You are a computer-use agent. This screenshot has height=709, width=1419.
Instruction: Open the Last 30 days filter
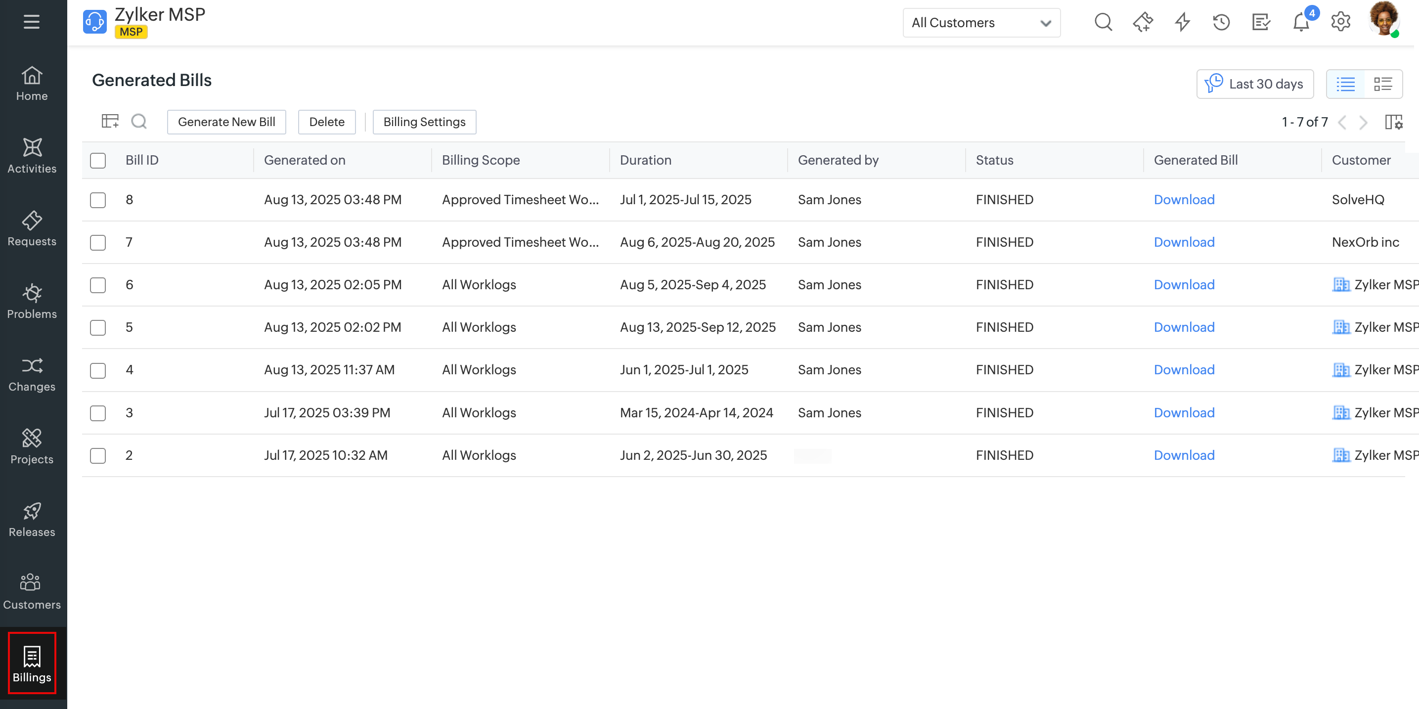(1254, 84)
